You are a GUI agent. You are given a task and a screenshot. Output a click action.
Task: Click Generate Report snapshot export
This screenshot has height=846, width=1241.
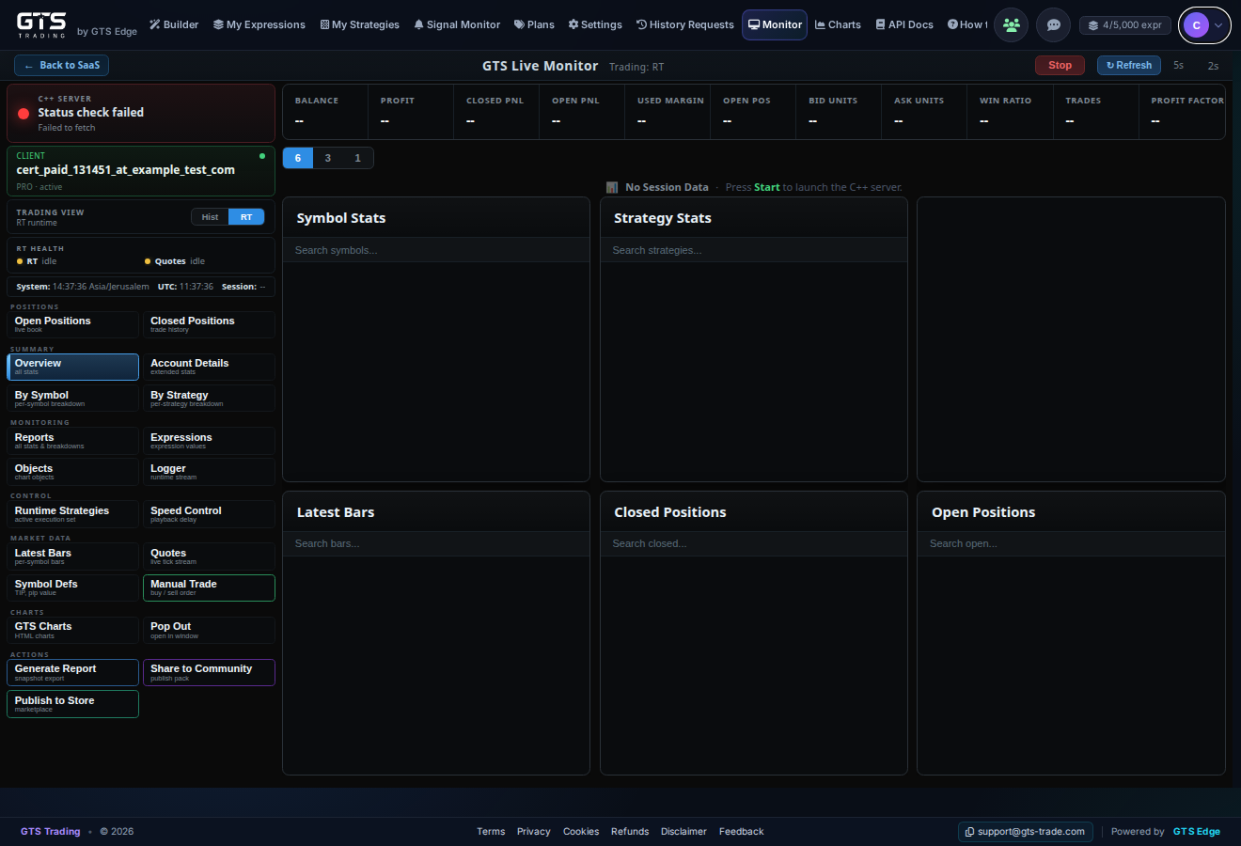tap(72, 672)
